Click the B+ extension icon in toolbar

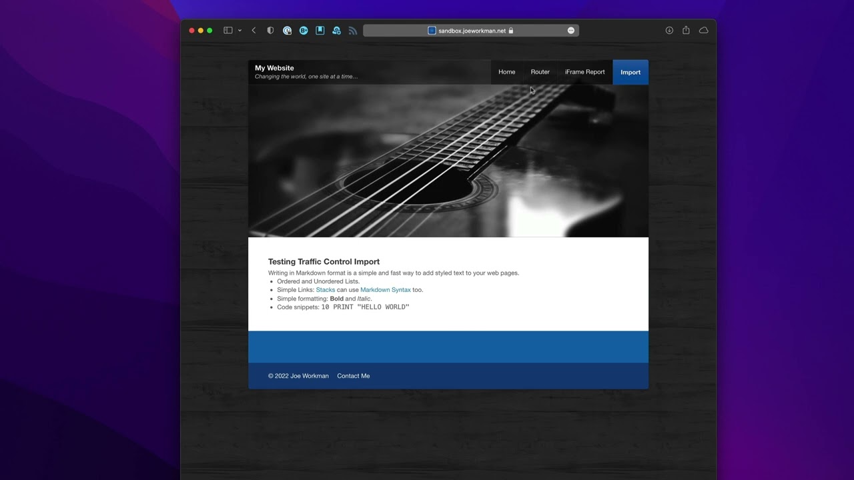[x=304, y=31]
